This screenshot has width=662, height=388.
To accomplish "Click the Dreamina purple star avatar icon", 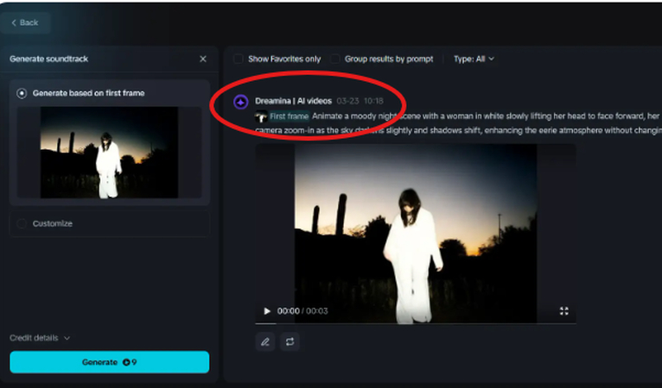I will click(x=240, y=102).
